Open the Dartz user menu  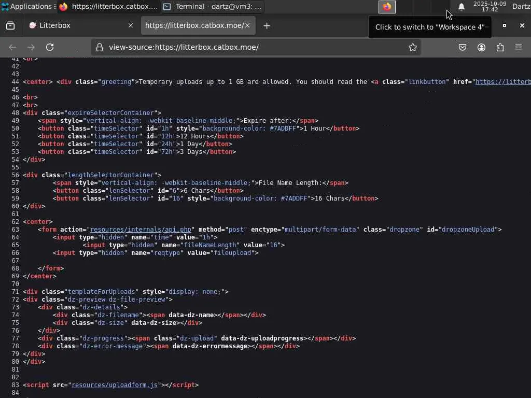click(521, 6)
